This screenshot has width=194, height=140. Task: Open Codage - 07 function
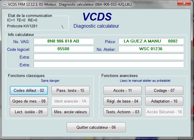(x=164, y=90)
